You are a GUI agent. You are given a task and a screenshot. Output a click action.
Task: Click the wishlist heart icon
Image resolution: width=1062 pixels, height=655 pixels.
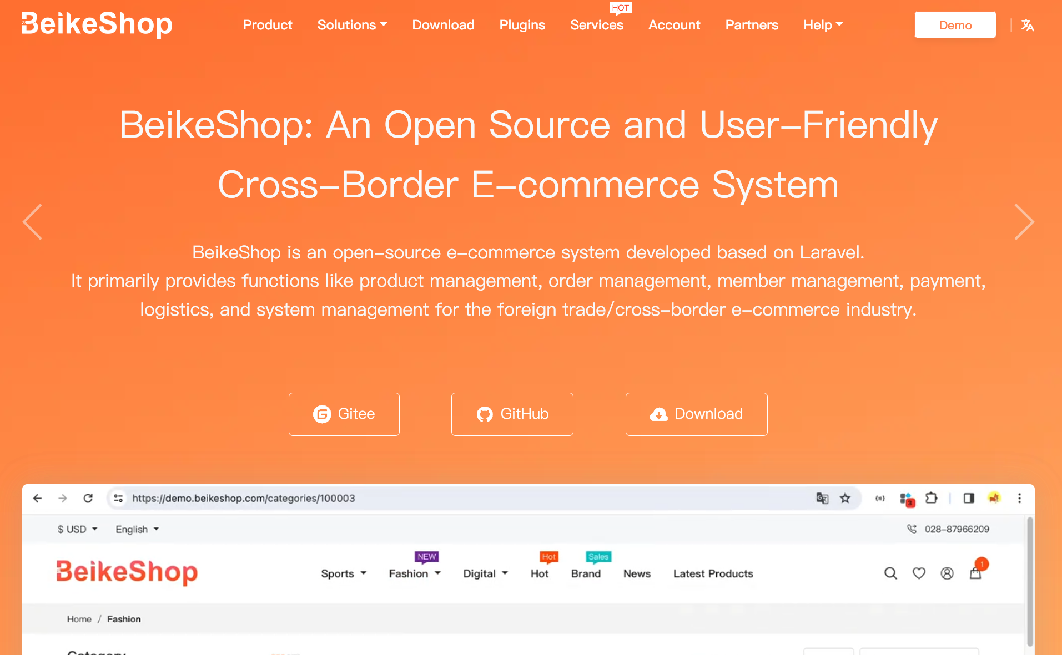919,573
